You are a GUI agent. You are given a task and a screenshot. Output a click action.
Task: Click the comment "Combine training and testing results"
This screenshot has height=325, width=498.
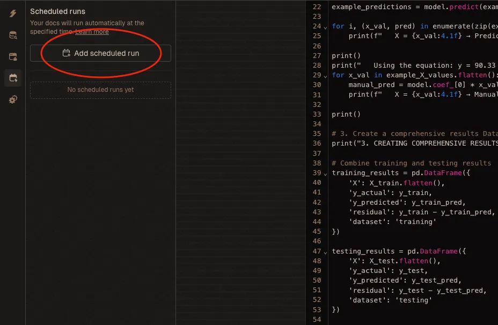coord(411,163)
